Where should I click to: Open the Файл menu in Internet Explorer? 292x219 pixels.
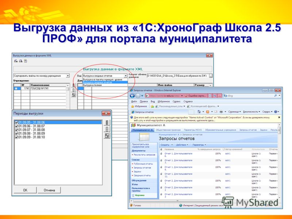[x=134, y=101]
